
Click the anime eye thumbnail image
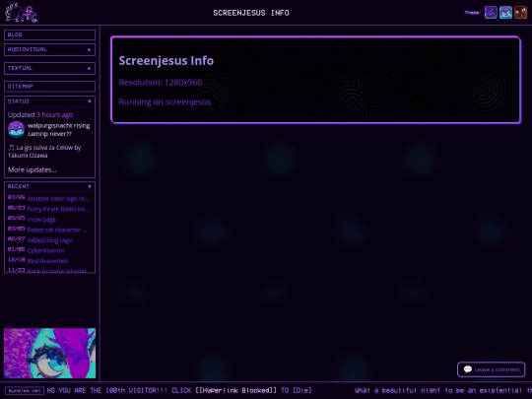(49, 353)
